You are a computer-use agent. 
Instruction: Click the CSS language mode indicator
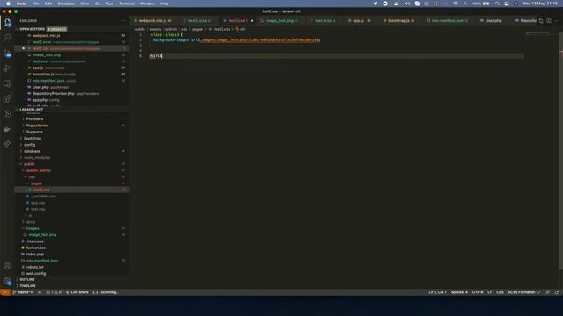pos(500,292)
